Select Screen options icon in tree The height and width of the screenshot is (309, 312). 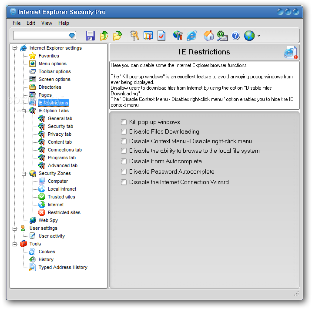[x=33, y=79]
